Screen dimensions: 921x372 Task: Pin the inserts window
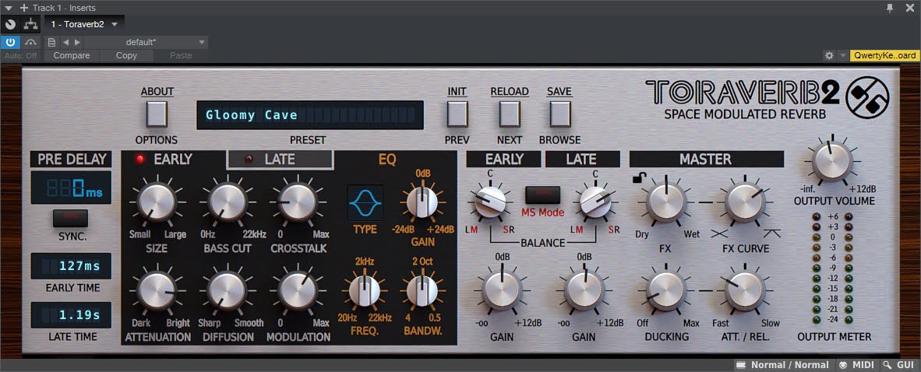890,8
